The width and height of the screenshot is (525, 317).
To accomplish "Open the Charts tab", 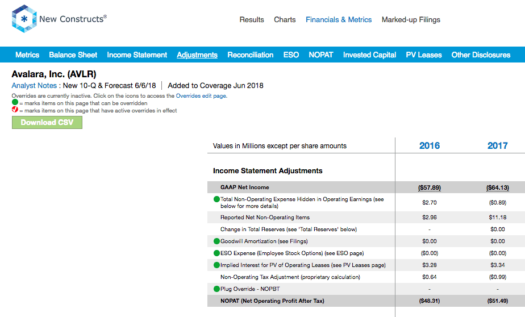I will [x=285, y=20].
